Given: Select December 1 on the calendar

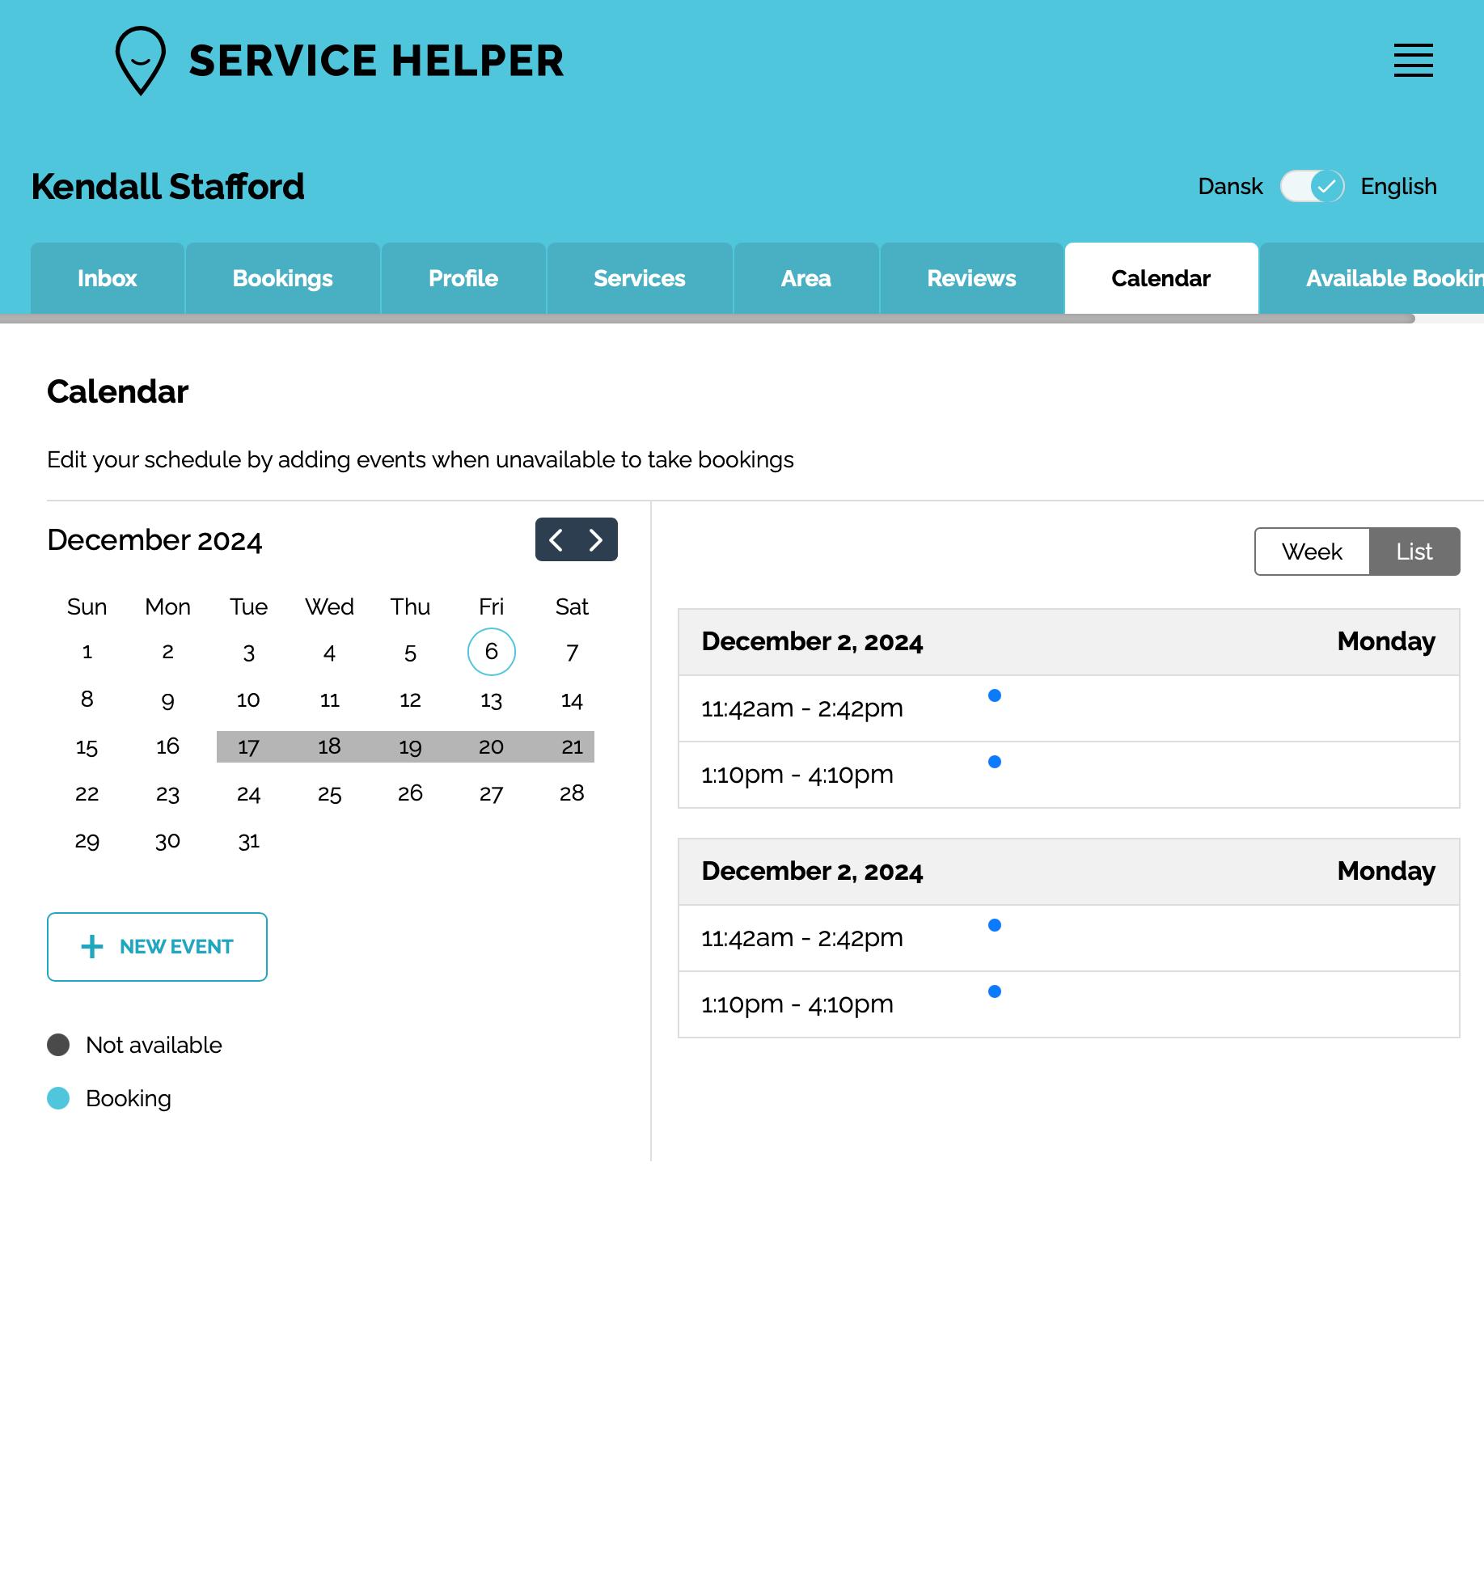Looking at the screenshot, I should (87, 652).
